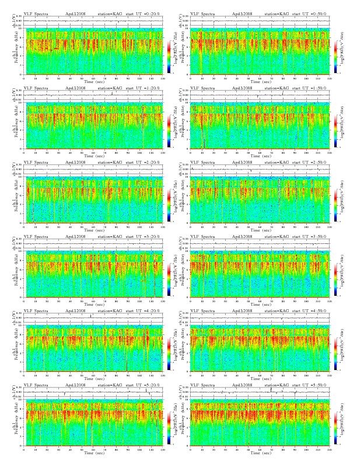Select the spectrogram starting UT 1:50:0
The width and height of the screenshot is (357, 463).
[x=260, y=126]
